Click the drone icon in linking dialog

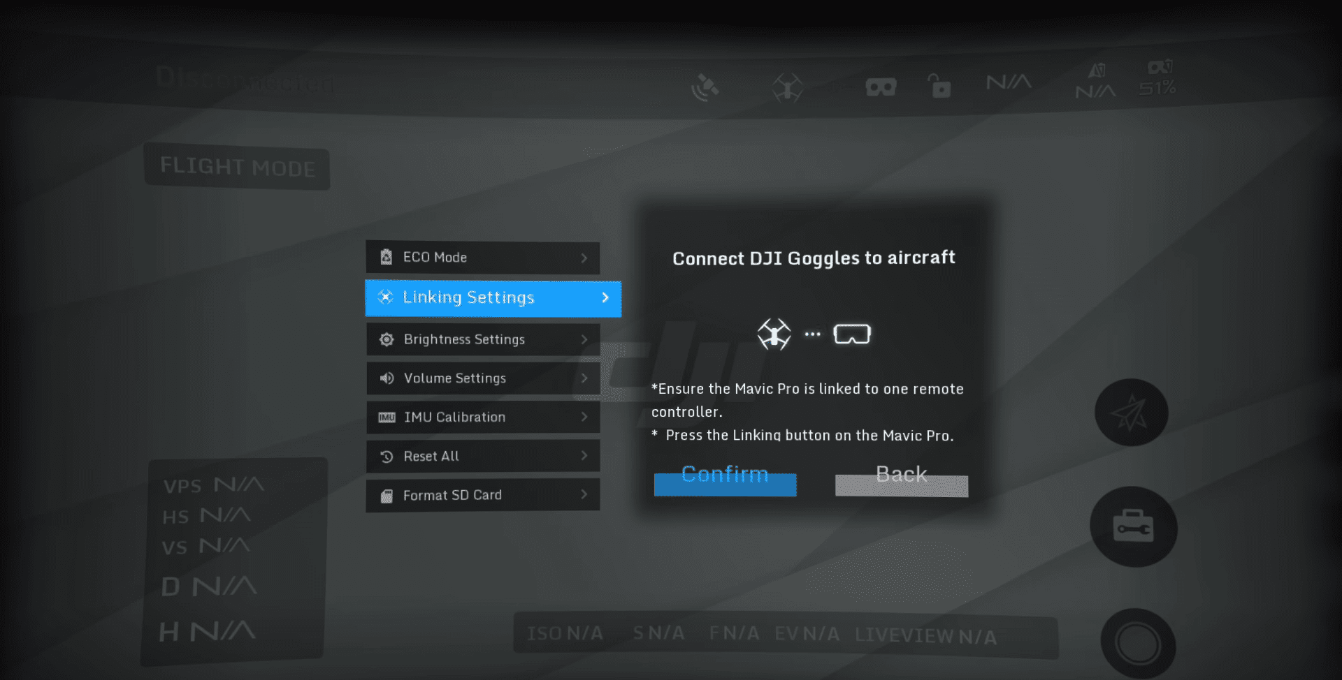[x=774, y=334]
